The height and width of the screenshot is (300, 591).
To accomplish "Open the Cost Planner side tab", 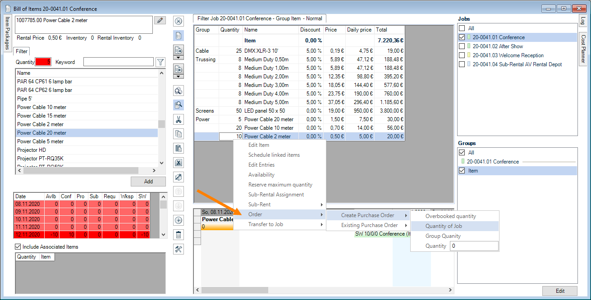I will click(x=583, y=49).
